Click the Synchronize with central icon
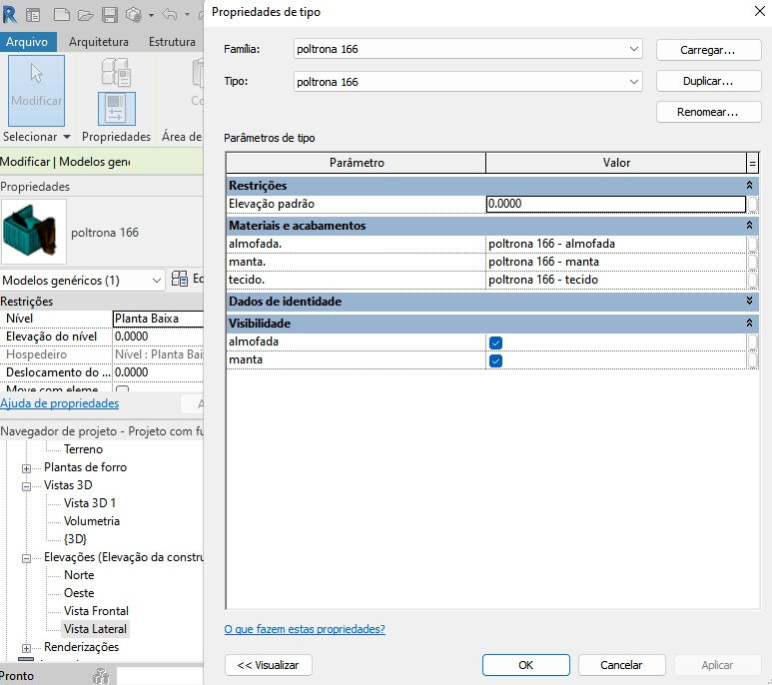This screenshot has width=772, height=685. click(134, 15)
